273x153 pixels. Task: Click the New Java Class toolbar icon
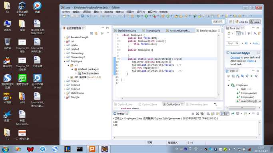168,16
